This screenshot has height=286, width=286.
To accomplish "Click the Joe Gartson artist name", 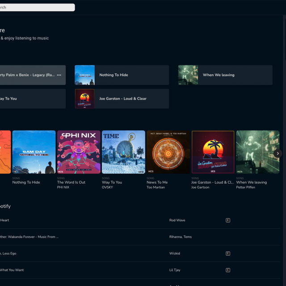I will [200, 187].
